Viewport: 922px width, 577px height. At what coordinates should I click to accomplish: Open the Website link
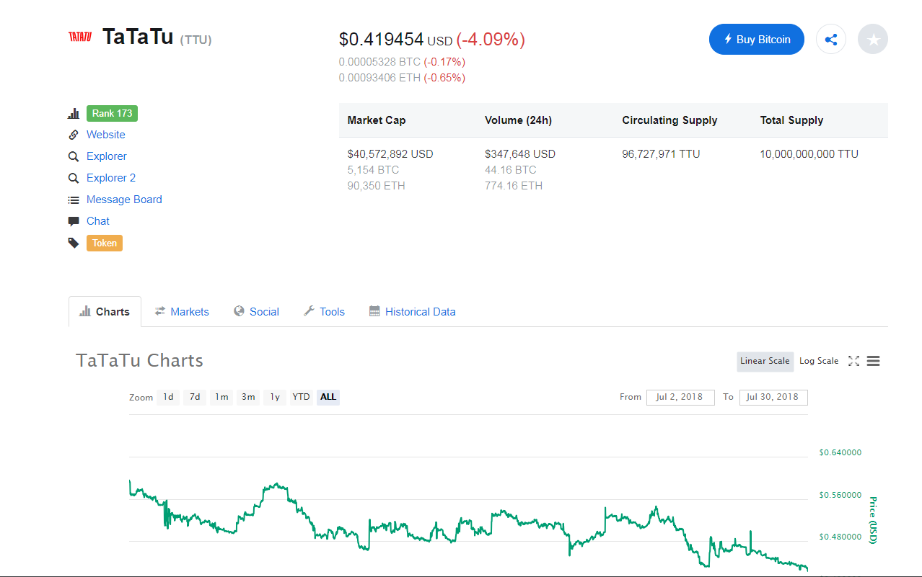[x=106, y=135]
